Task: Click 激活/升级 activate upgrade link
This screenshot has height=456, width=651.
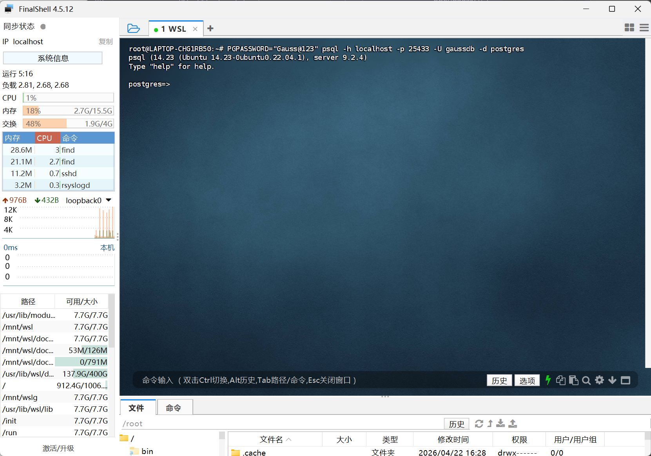Action: tap(58, 448)
